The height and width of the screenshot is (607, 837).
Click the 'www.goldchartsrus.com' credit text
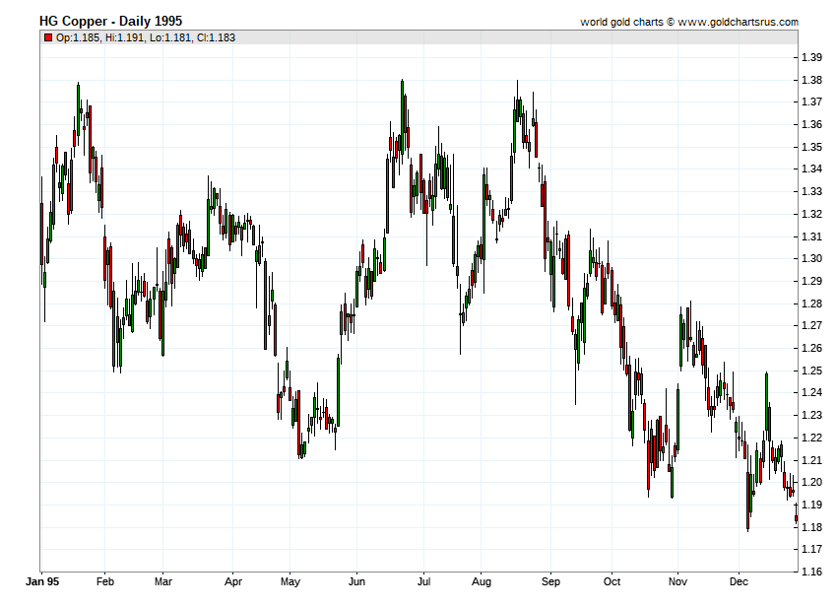pos(739,22)
